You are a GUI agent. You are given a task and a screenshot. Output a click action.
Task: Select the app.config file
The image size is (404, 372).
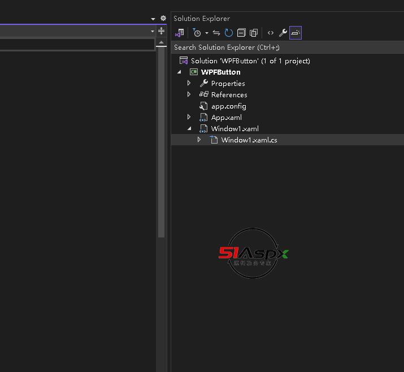click(x=228, y=106)
